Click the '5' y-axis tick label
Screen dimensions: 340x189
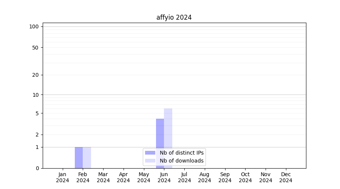(x=37, y=113)
